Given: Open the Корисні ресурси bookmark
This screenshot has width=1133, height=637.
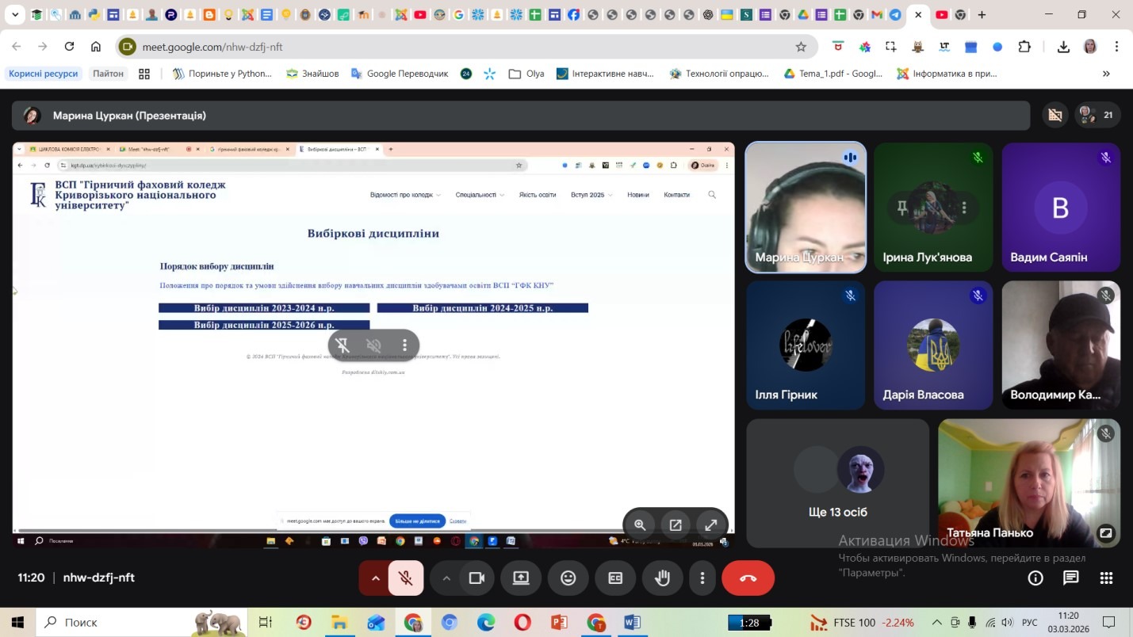Looking at the screenshot, I should coord(44,74).
